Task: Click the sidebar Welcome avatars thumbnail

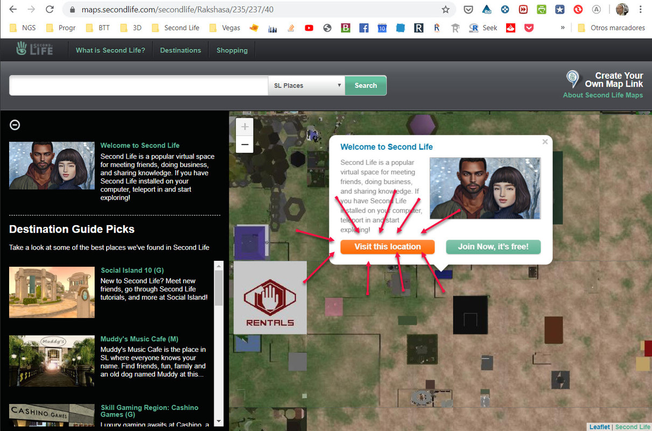Action: [52, 165]
